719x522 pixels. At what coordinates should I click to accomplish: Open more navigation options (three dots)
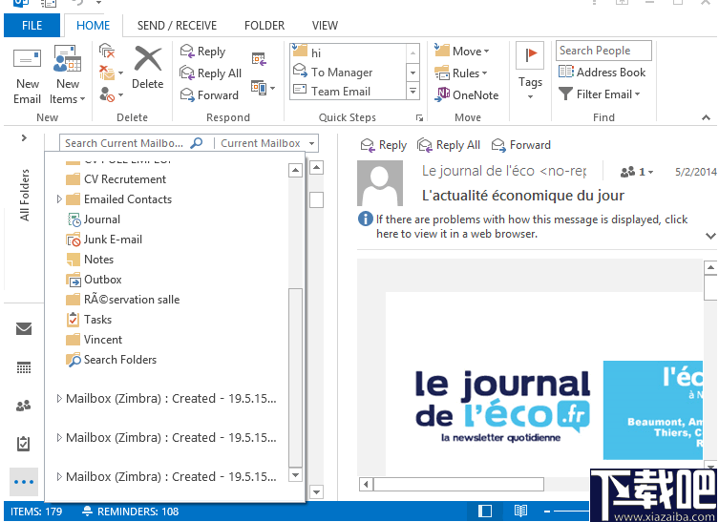point(24,482)
